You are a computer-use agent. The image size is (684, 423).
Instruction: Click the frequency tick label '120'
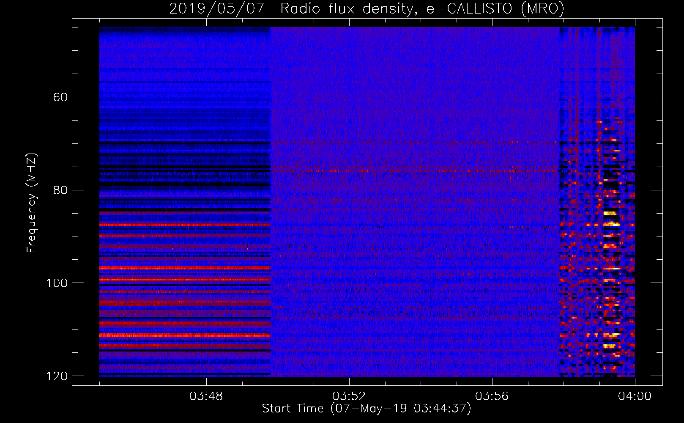point(57,376)
